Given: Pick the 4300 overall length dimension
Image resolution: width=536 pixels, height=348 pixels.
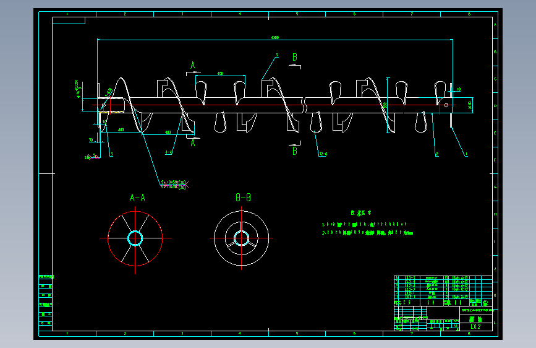Looking at the screenshot, I should coord(275,37).
